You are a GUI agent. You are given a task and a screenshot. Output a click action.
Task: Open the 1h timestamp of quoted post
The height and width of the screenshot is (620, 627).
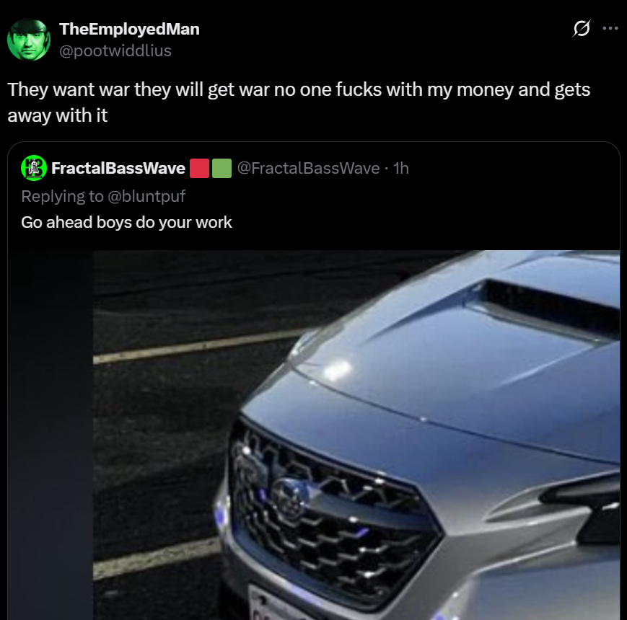[400, 168]
